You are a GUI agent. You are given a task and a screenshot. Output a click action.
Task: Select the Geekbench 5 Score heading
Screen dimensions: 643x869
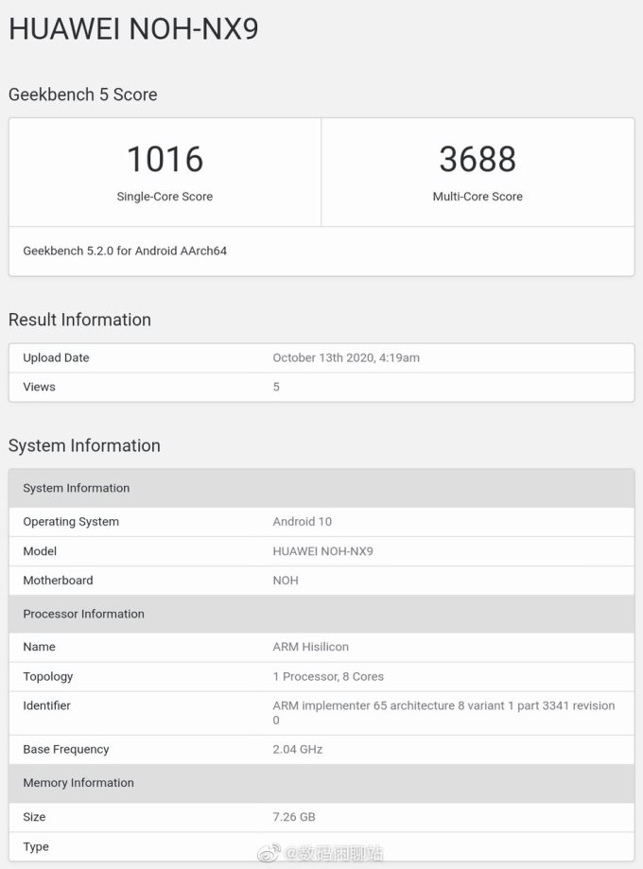[82, 95]
